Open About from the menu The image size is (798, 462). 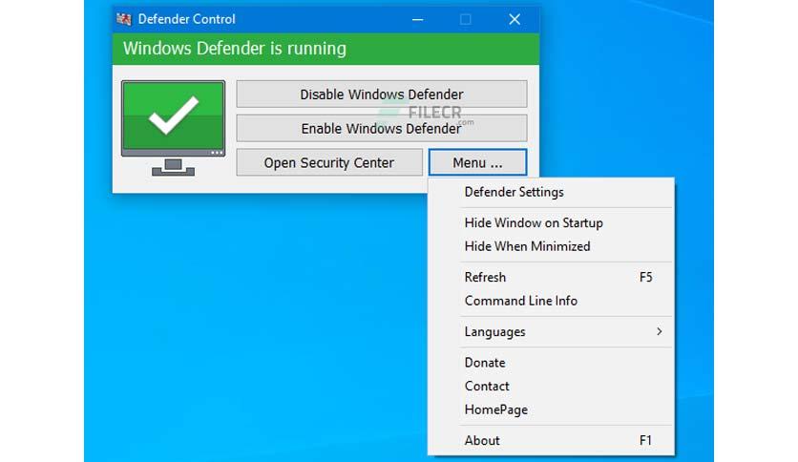click(551, 441)
